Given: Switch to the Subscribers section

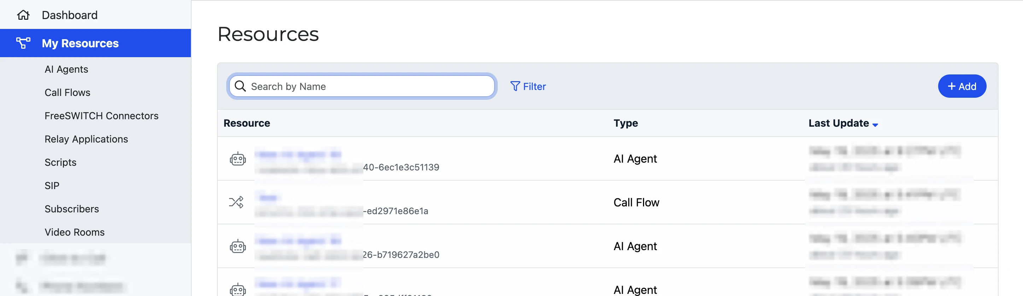Looking at the screenshot, I should pos(71,209).
